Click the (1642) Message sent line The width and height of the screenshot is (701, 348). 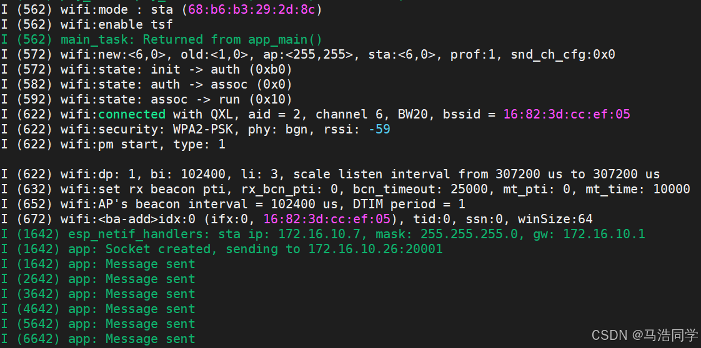click(x=98, y=264)
